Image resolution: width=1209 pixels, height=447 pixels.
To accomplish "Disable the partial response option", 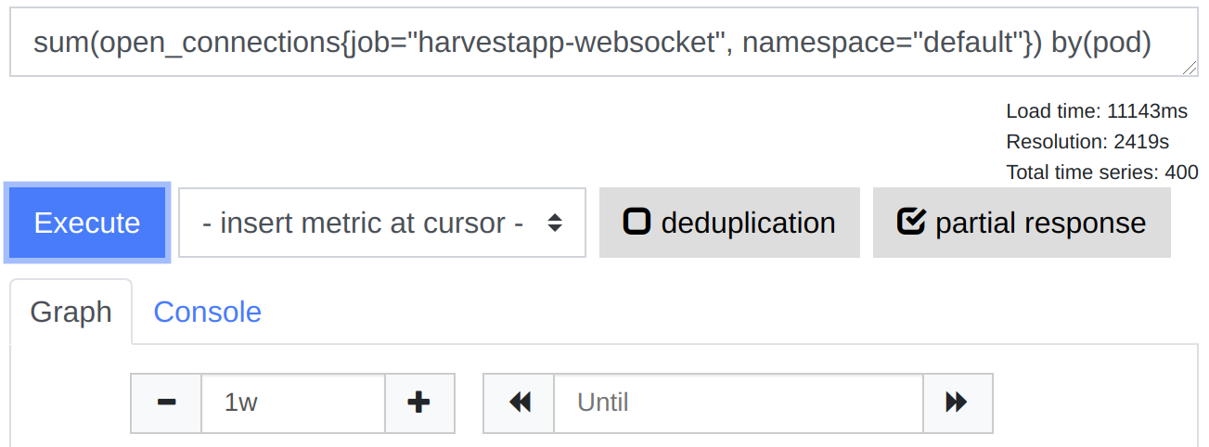I will [1022, 223].
